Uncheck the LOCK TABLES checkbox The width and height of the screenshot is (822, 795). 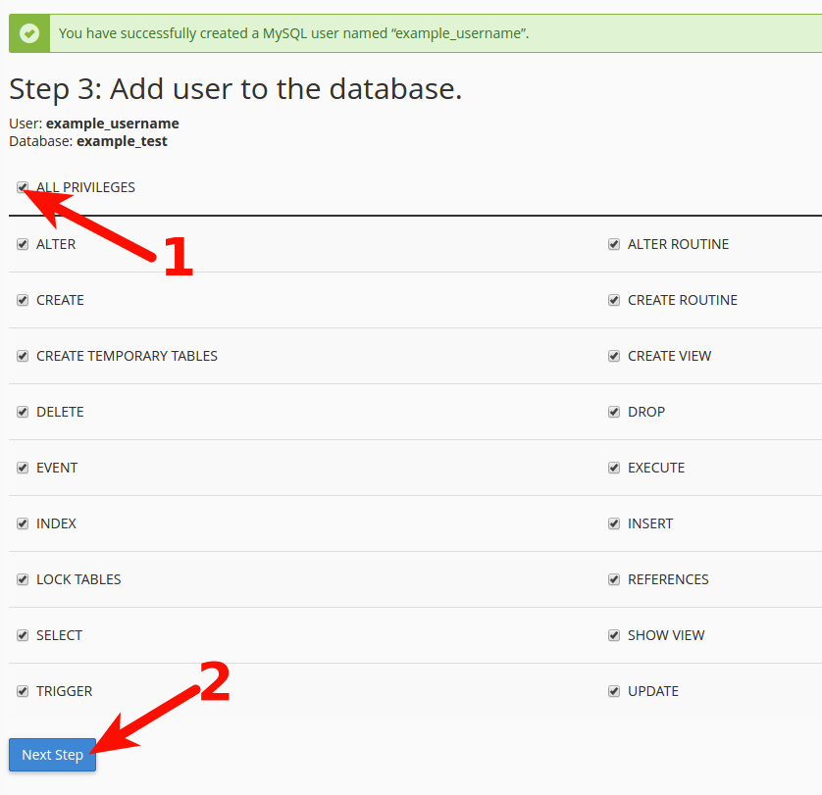[23, 579]
